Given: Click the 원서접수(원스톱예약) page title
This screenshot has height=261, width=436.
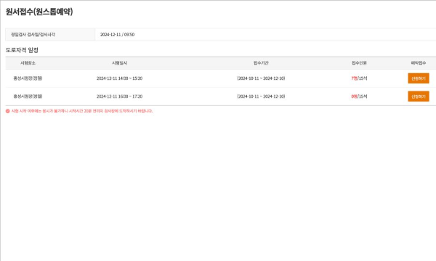Looking at the screenshot, I should pyautogui.click(x=39, y=12).
